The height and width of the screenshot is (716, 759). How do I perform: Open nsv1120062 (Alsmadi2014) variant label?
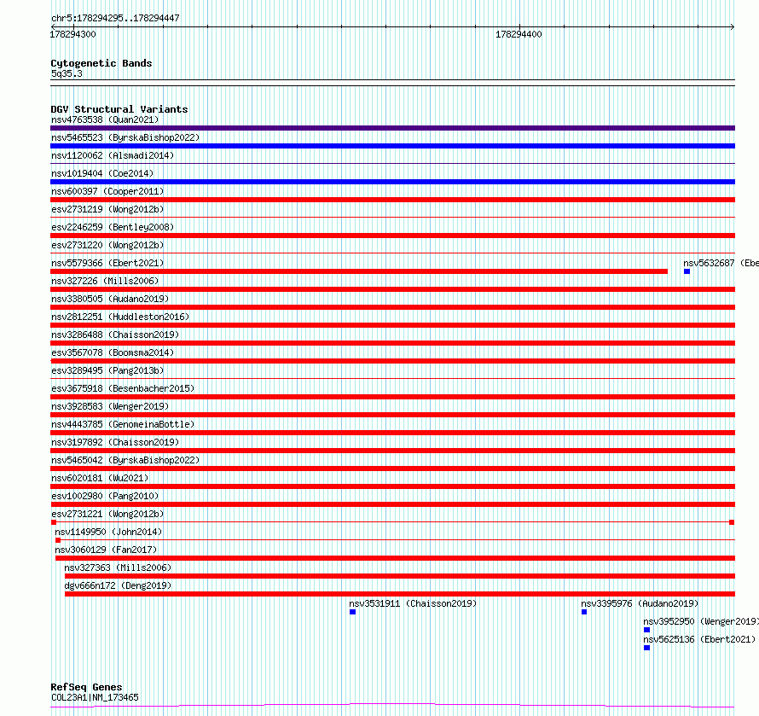point(113,155)
